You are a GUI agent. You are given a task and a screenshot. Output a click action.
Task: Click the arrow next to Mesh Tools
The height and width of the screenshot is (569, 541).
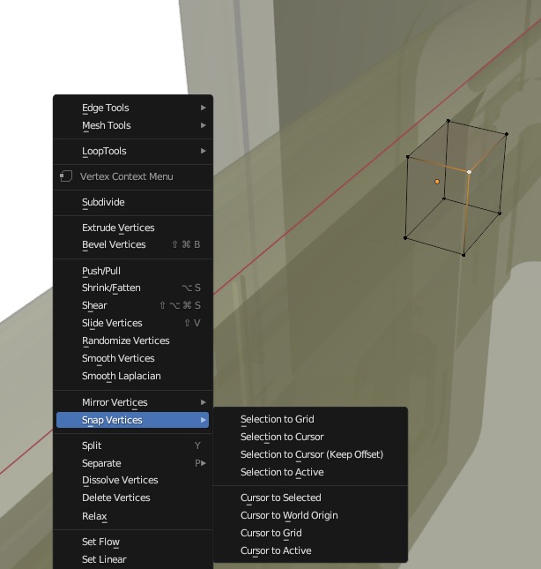click(204, 125)
